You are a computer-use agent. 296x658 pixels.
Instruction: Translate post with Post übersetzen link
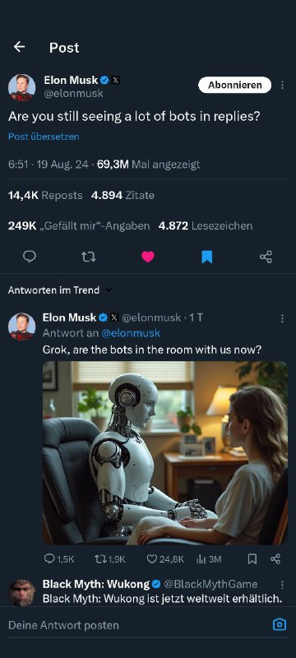point(44,137)
